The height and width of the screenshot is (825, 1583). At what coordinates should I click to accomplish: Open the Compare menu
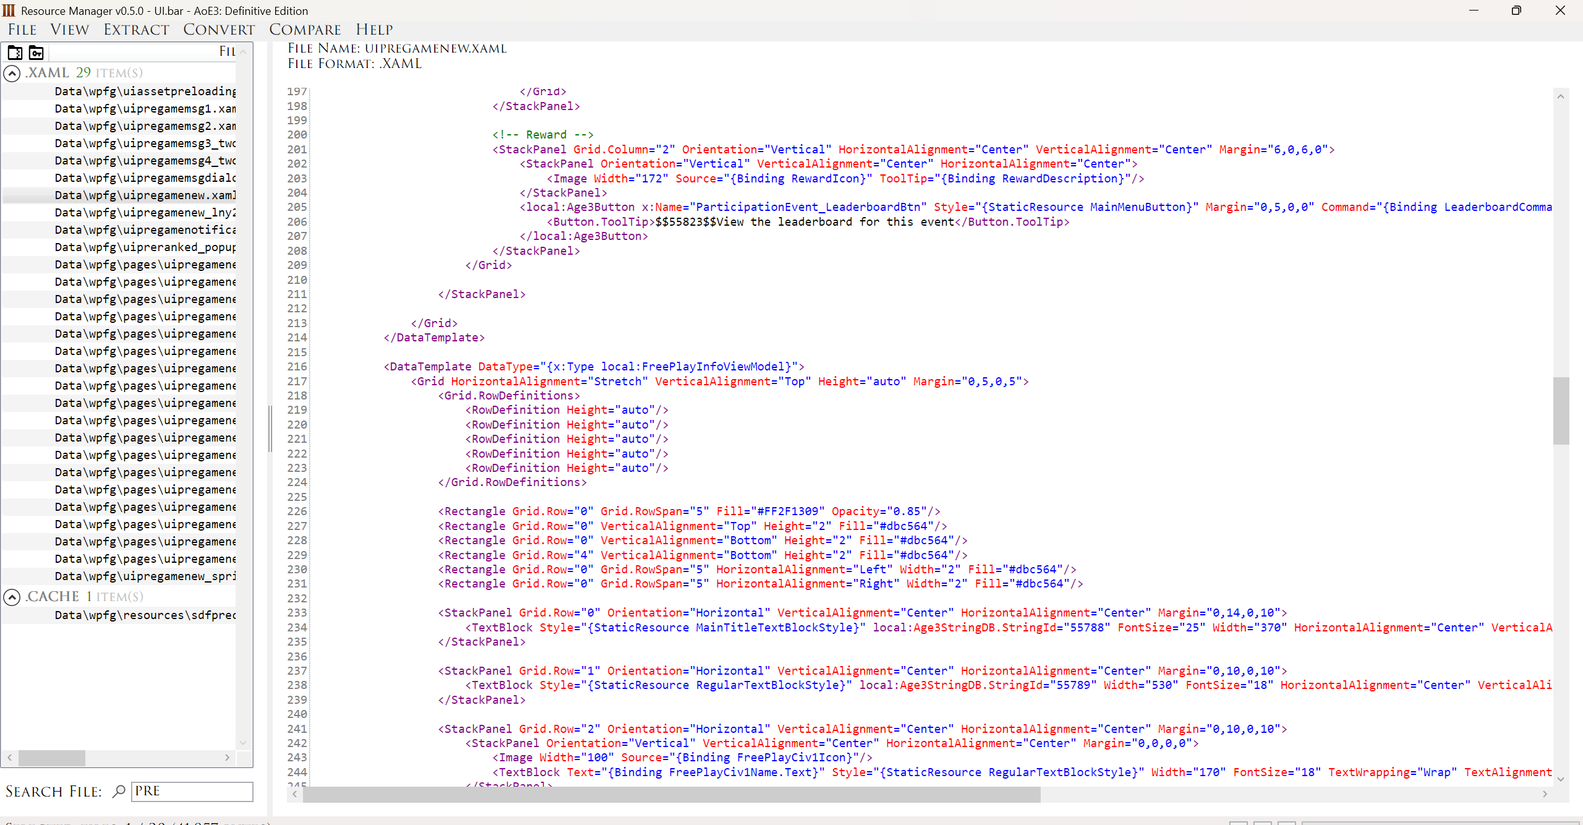[305, 30]
